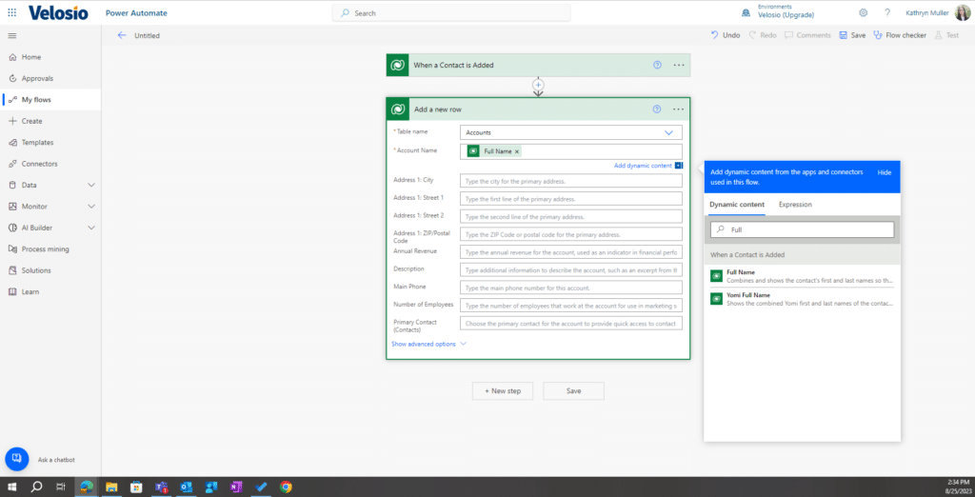This screenshot has height=497, width=975.
Task: Open Connectors in the left navigation
Action: tap(39, 164)
